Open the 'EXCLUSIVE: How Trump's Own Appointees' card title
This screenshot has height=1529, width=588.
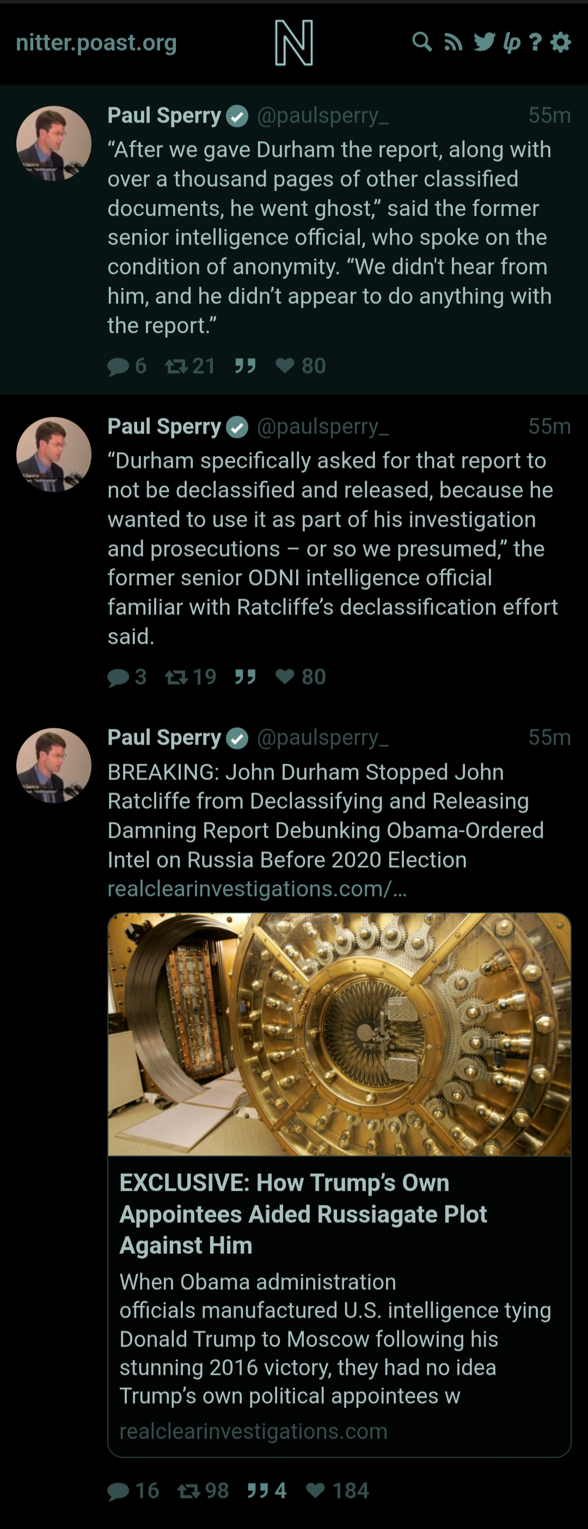point(303,1213)
